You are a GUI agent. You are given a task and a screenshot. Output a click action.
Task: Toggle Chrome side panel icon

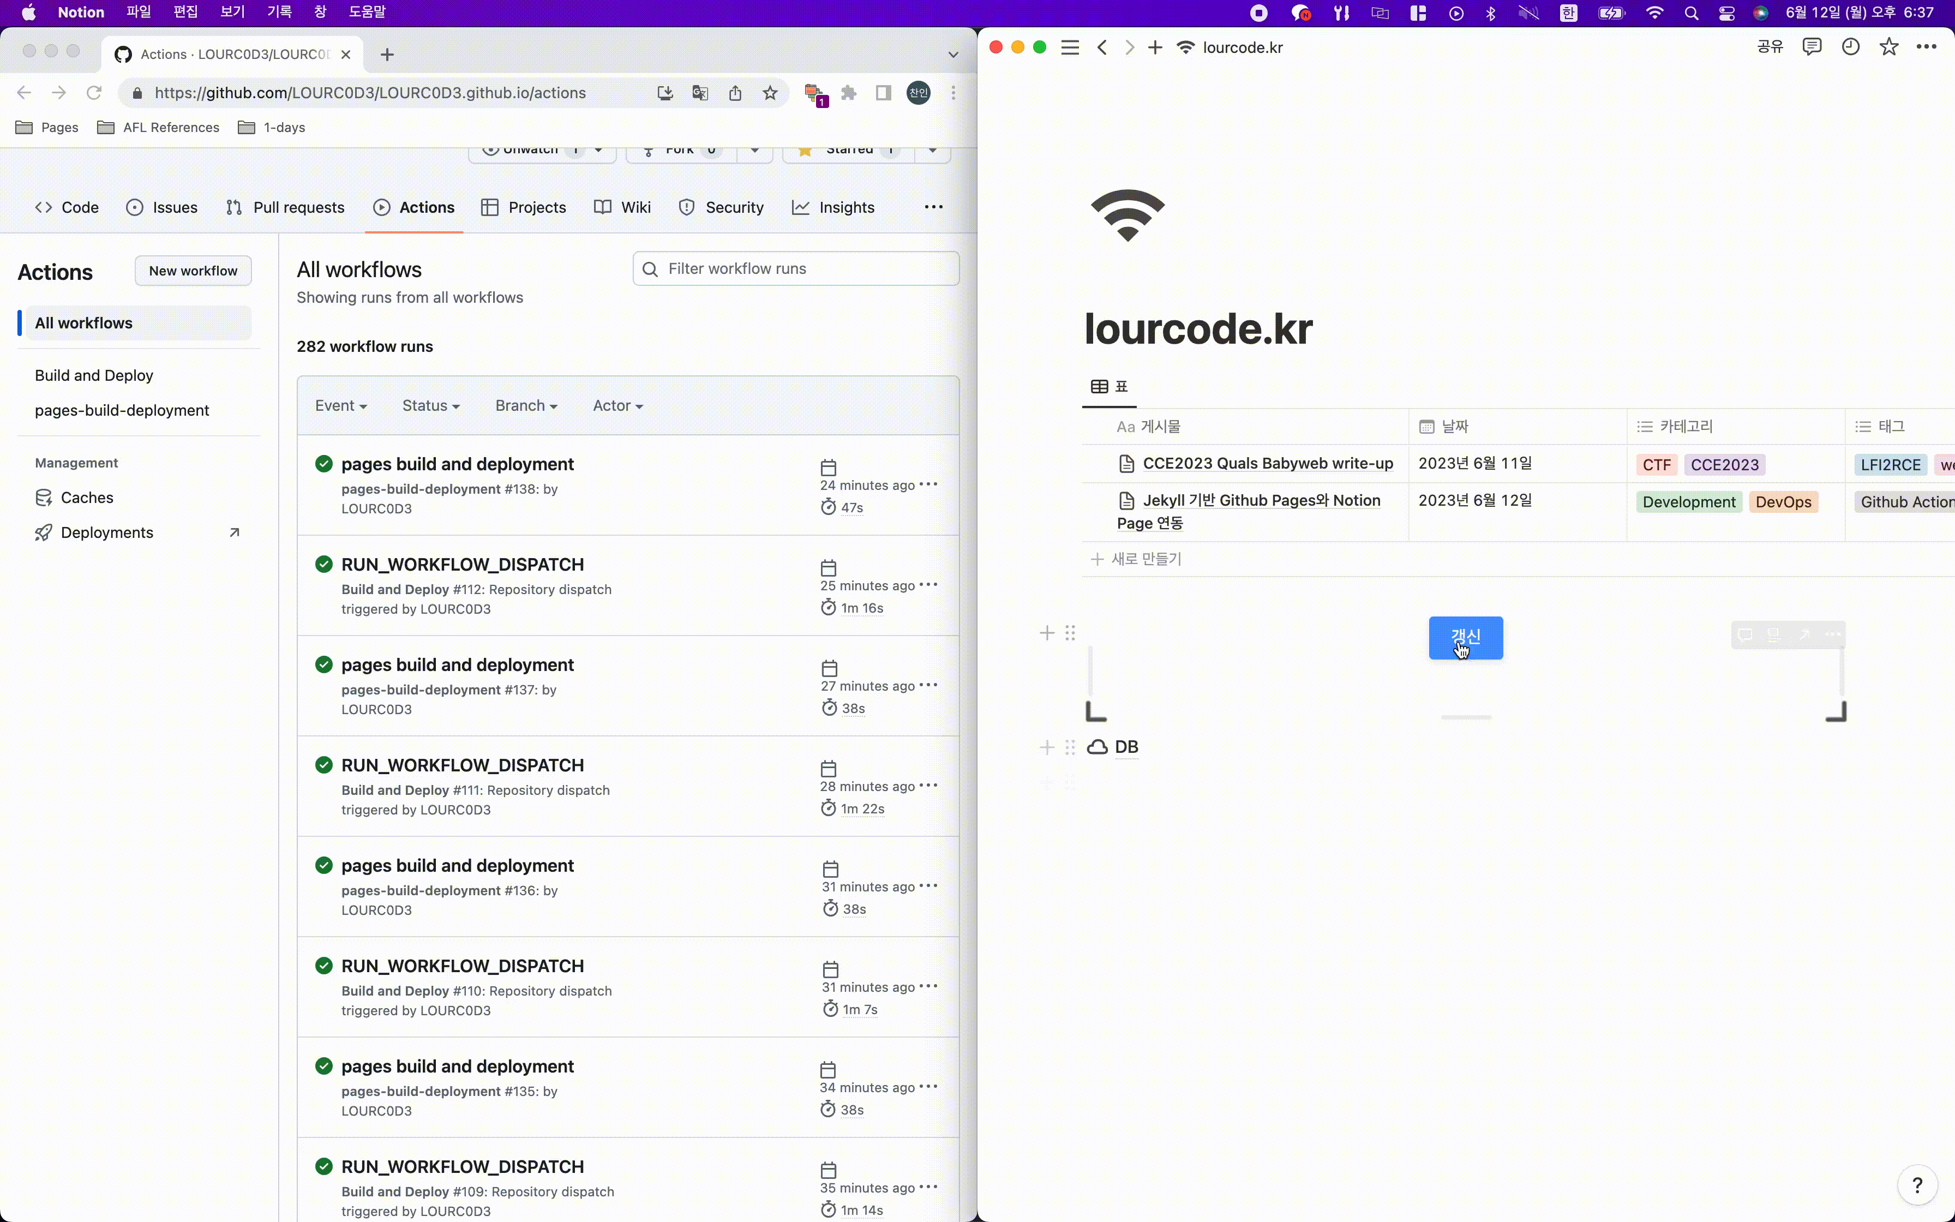883,93
